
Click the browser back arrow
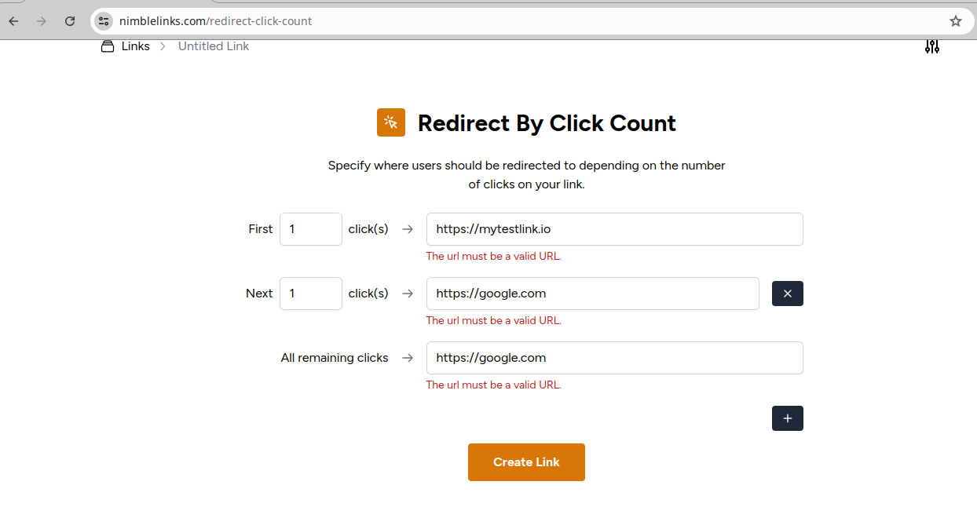[x=13, y=21]
